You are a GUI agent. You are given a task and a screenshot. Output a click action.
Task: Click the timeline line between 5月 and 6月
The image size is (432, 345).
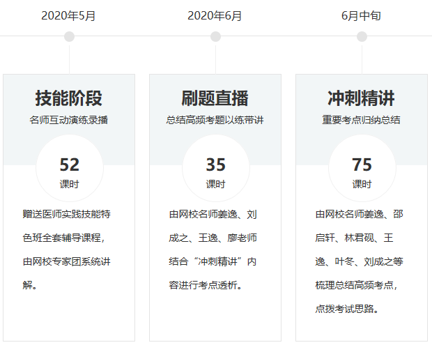click(x=142, y=36)
